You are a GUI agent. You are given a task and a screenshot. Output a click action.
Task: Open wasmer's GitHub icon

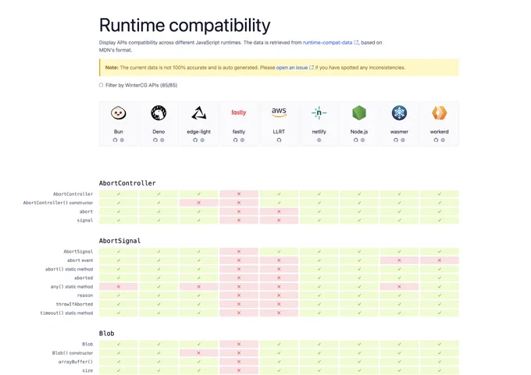tap(396, 140)
